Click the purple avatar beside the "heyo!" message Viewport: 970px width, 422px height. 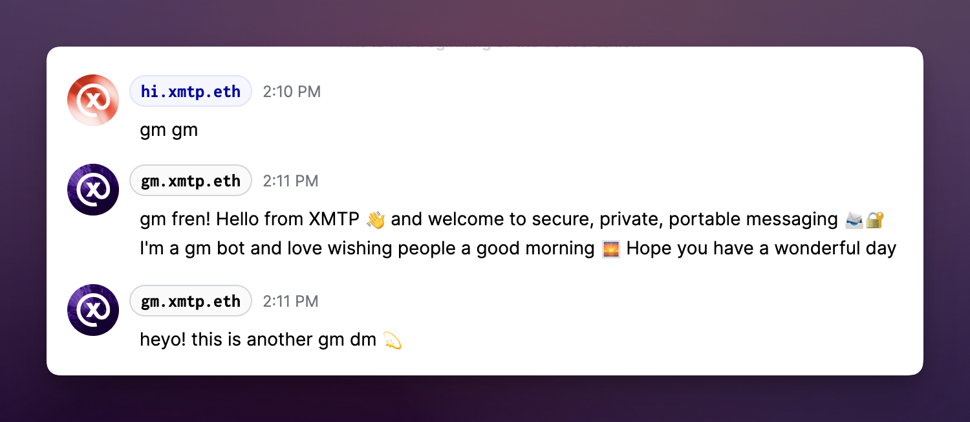click(x=93, y=310)
